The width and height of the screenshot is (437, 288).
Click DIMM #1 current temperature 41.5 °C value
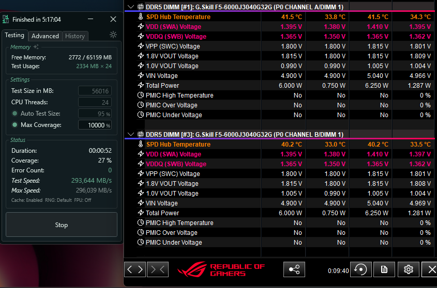292,17
